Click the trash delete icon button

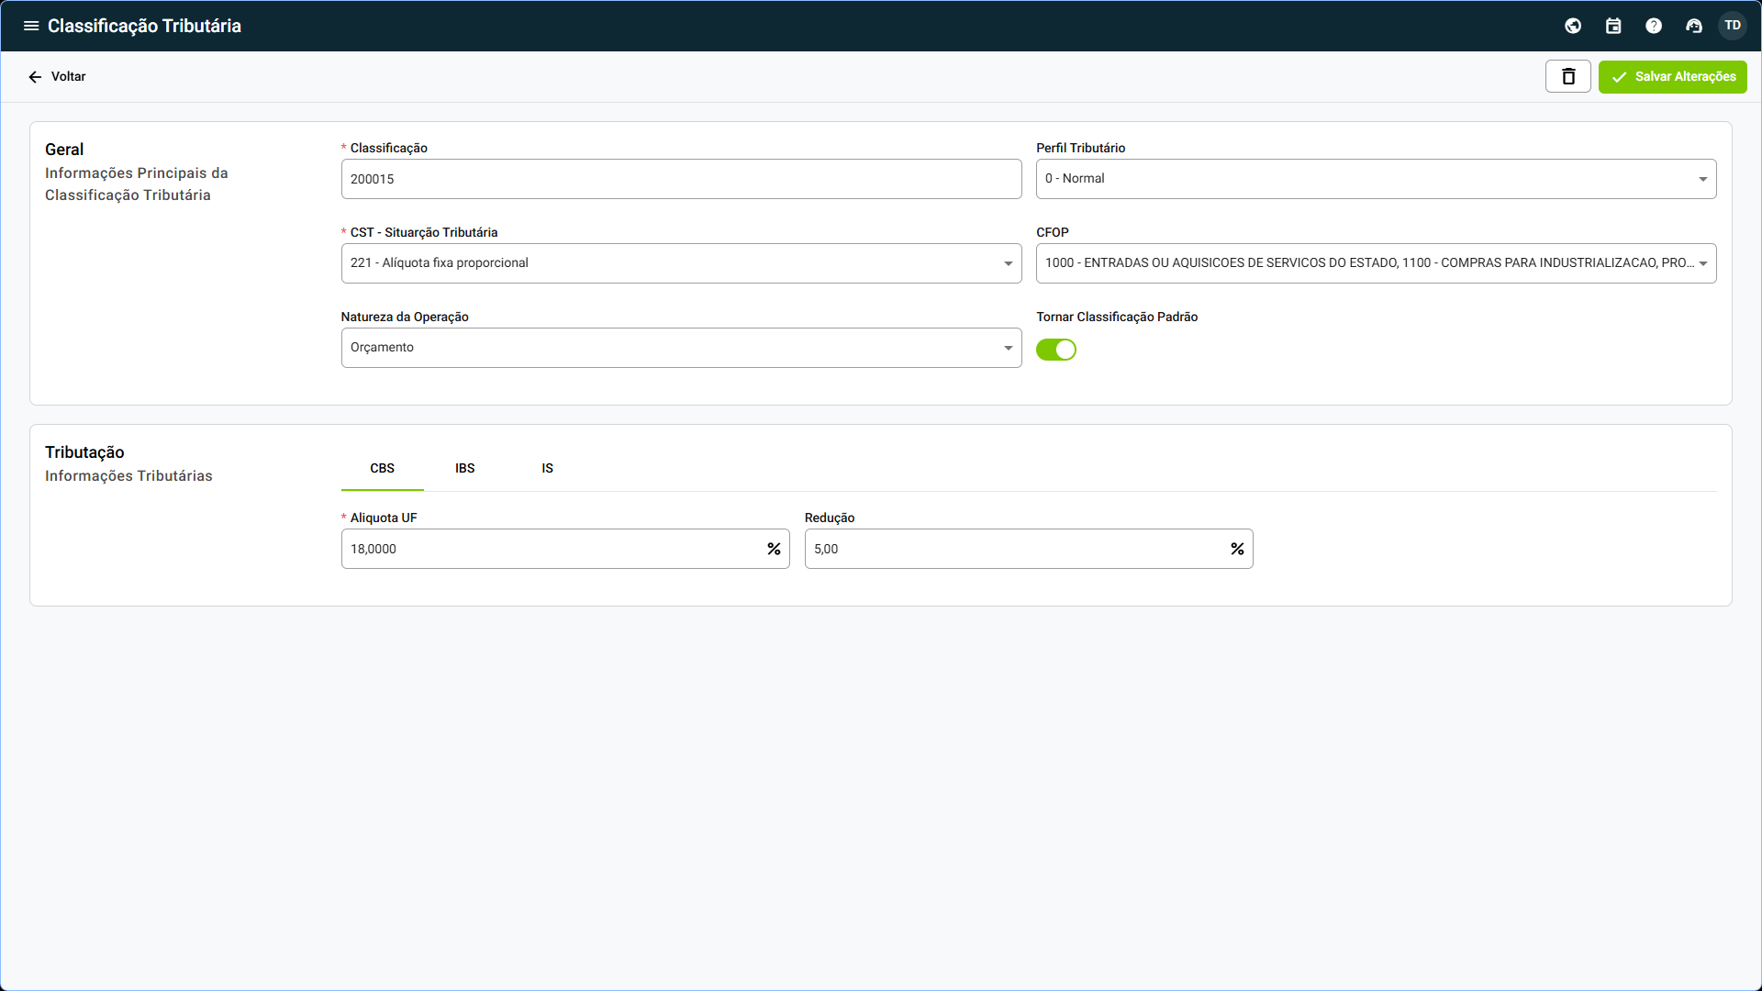[1568, 76]
